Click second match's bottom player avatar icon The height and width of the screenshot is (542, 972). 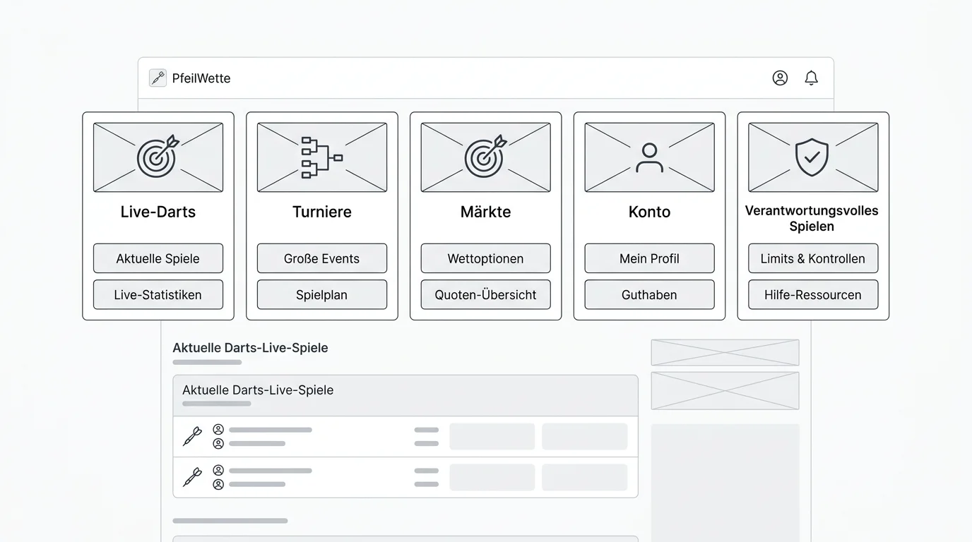coord(218,484)
